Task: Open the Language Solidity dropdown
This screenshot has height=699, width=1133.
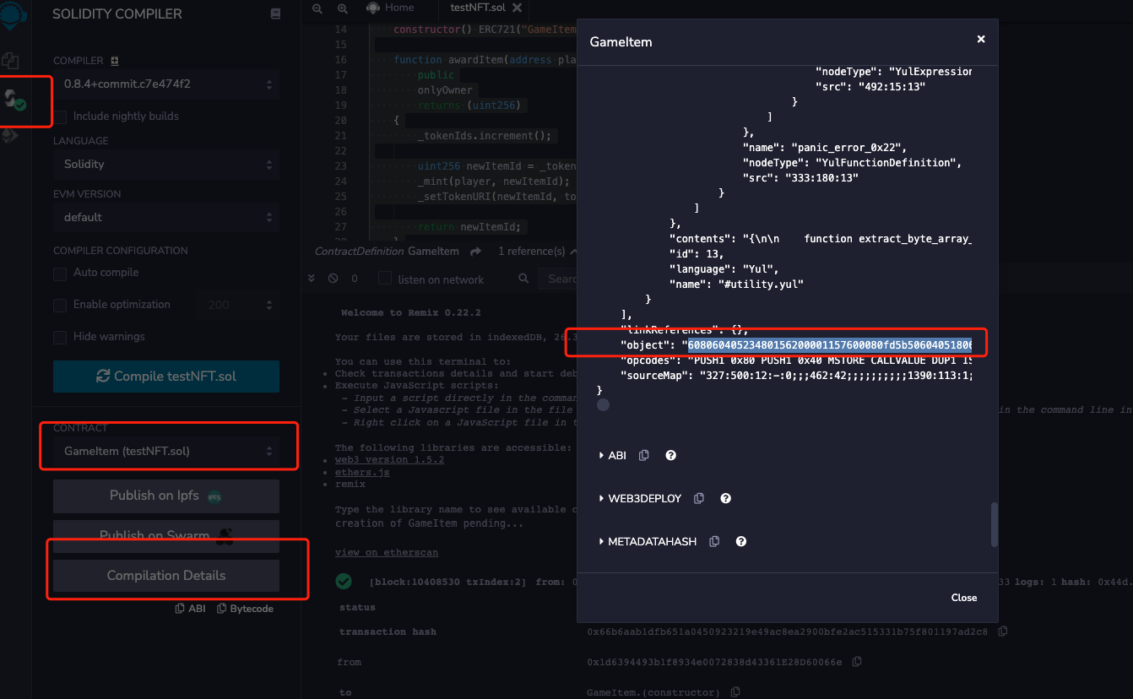Action: [166, 164]
